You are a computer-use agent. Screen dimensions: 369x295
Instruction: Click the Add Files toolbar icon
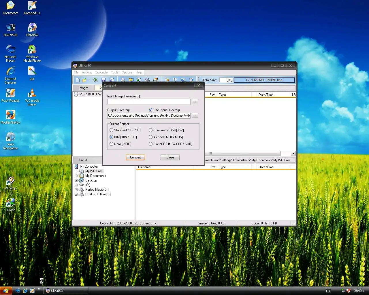pos(167,80)
